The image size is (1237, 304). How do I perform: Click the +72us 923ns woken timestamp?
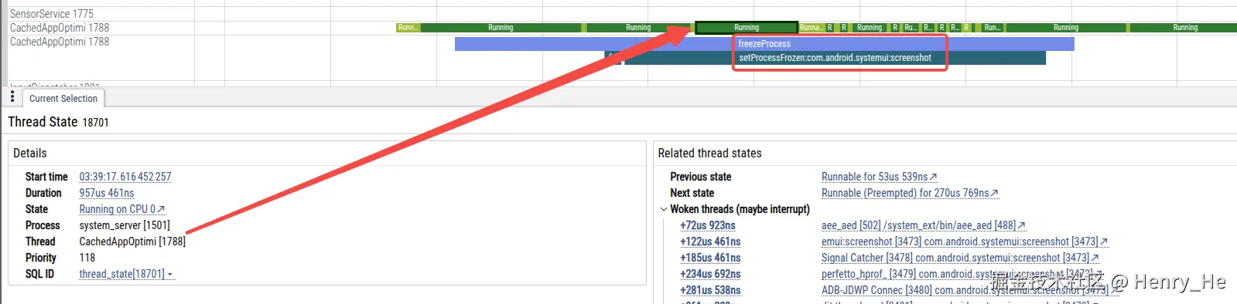tap(708, 225)
